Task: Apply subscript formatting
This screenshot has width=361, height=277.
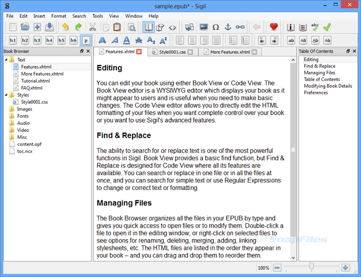Action: pos(151,41)
